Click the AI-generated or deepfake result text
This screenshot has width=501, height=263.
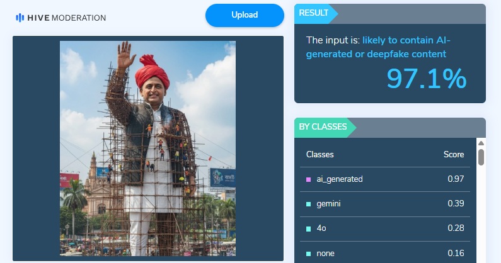pyautogui.click(x=378, y=47)
